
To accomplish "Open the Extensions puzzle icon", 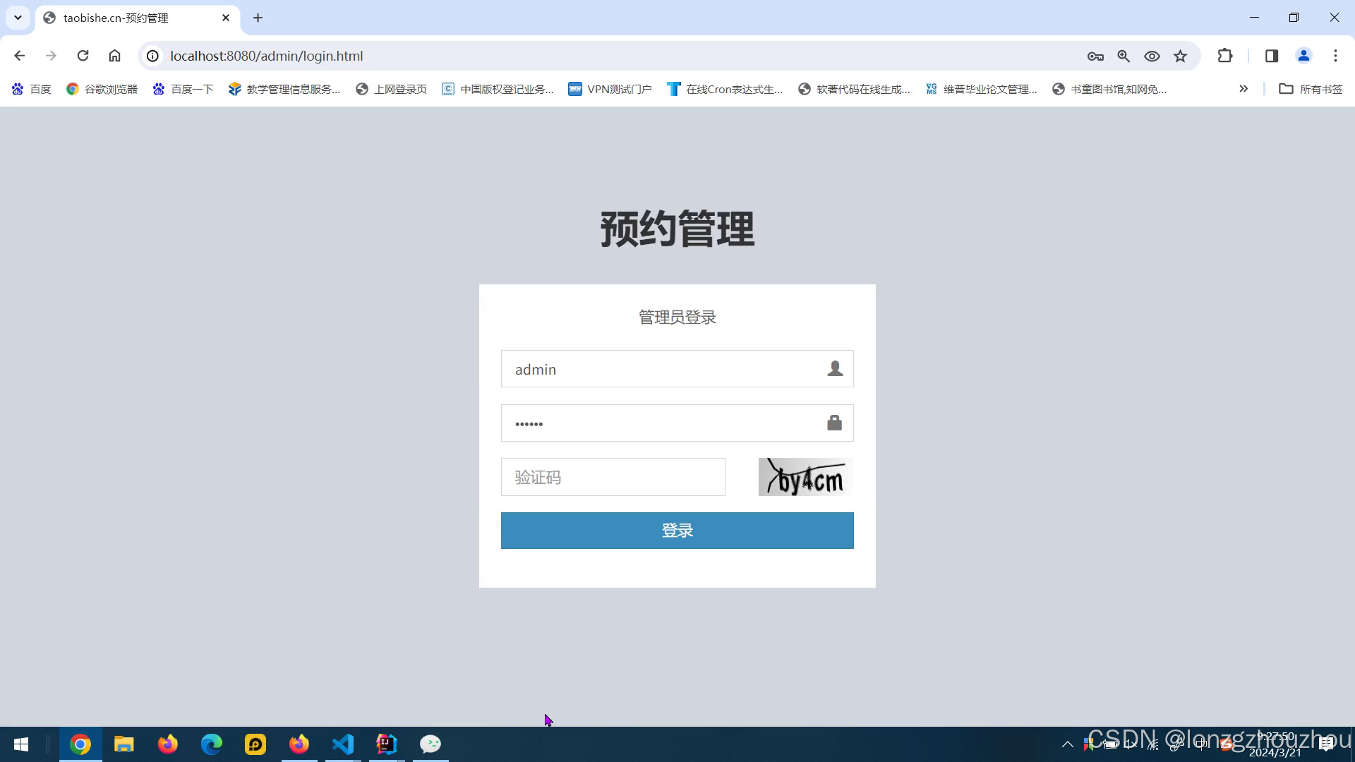I will [1225, 56].
